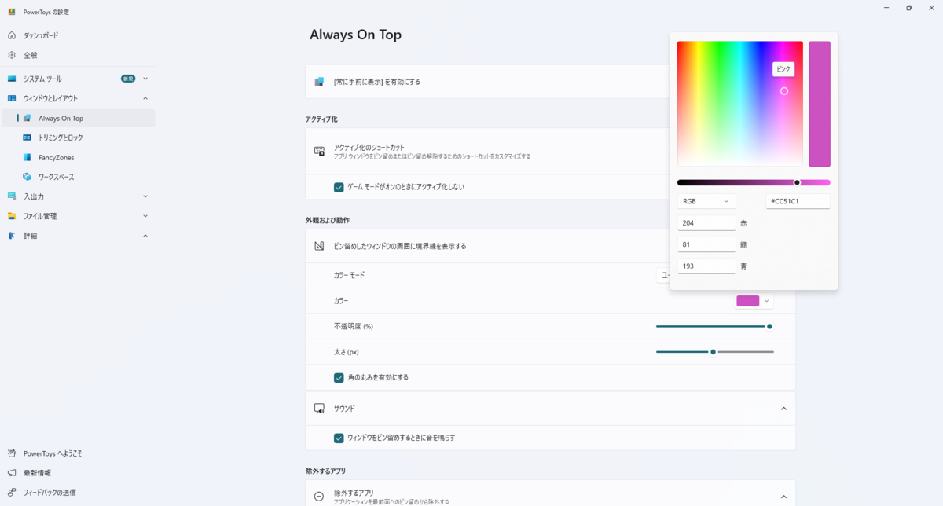Click the ピン留めしたウィンドウの周囲に境界線を表示する label
943x506 pixels.
tap(400, 246)
